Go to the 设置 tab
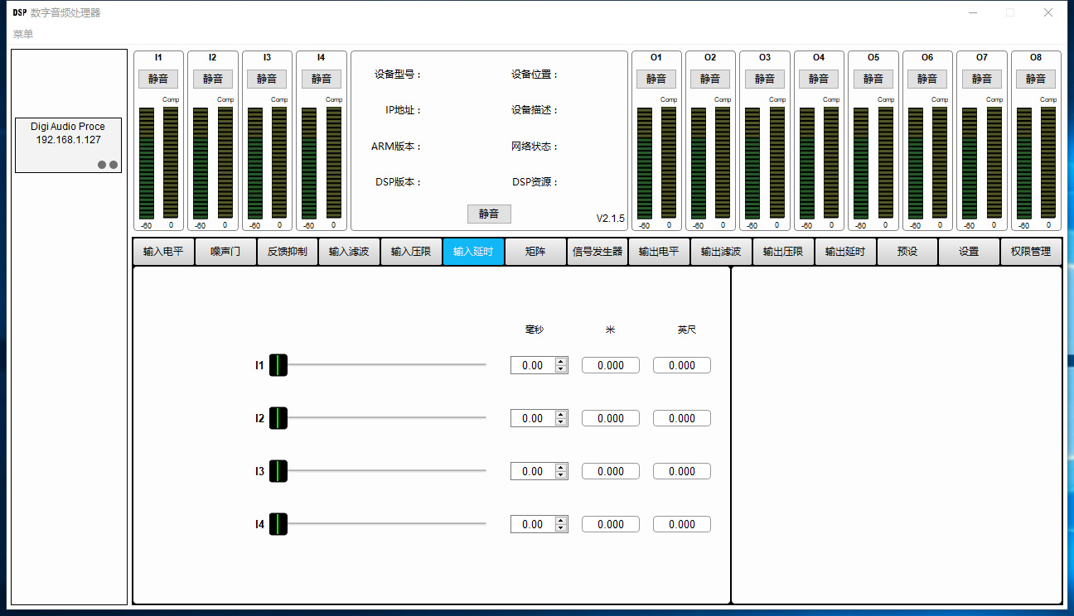 coord(969,252)
